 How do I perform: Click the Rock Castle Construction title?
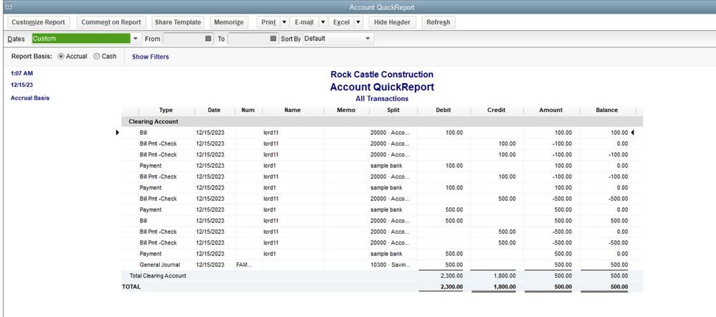pyautogui.click(x=382, y=75)
